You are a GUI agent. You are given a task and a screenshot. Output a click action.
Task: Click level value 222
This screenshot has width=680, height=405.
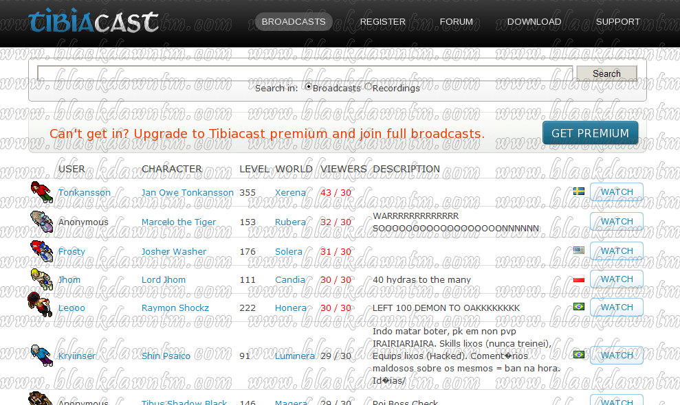pyautogui.click(x=248, y=308)
